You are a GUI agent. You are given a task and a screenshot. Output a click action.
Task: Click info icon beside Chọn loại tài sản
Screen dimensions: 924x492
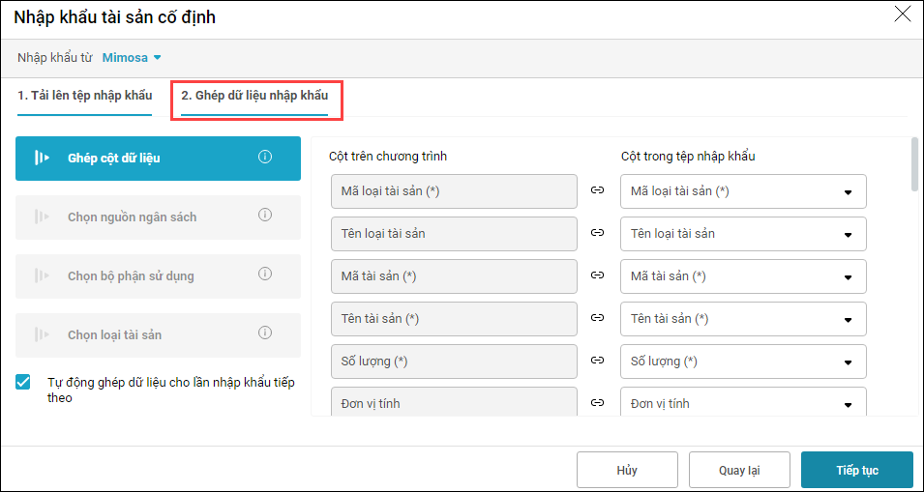tap(265, 333)
